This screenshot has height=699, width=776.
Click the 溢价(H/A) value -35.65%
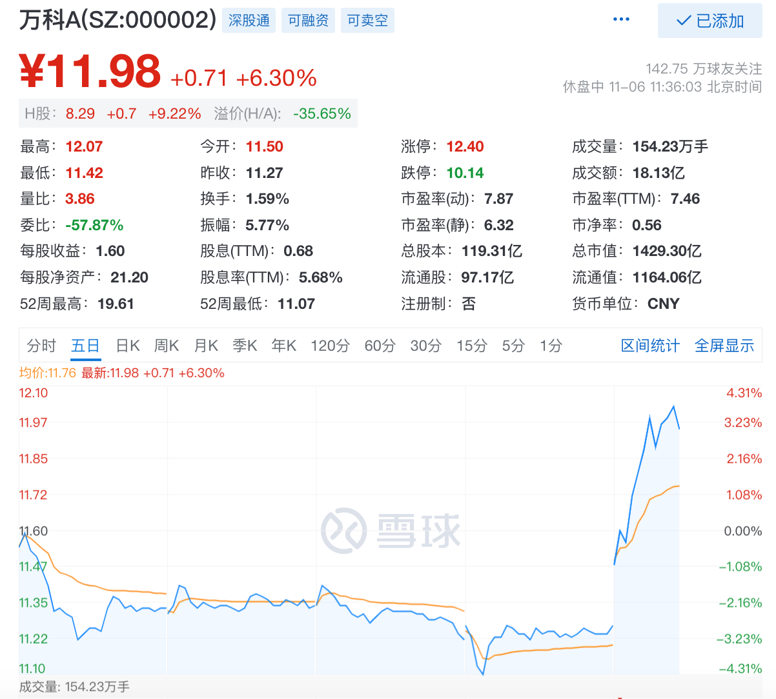[322, 113]
